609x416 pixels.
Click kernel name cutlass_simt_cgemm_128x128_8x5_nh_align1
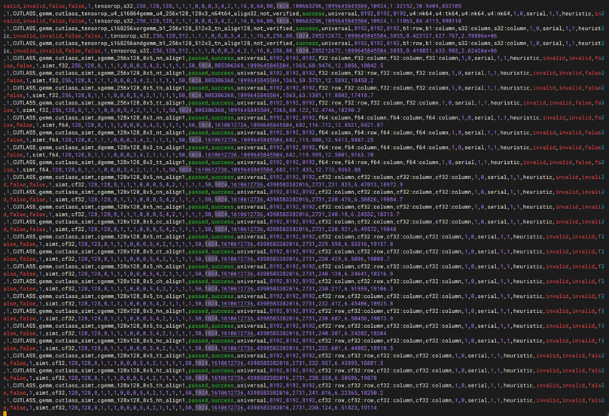point(121,266)
